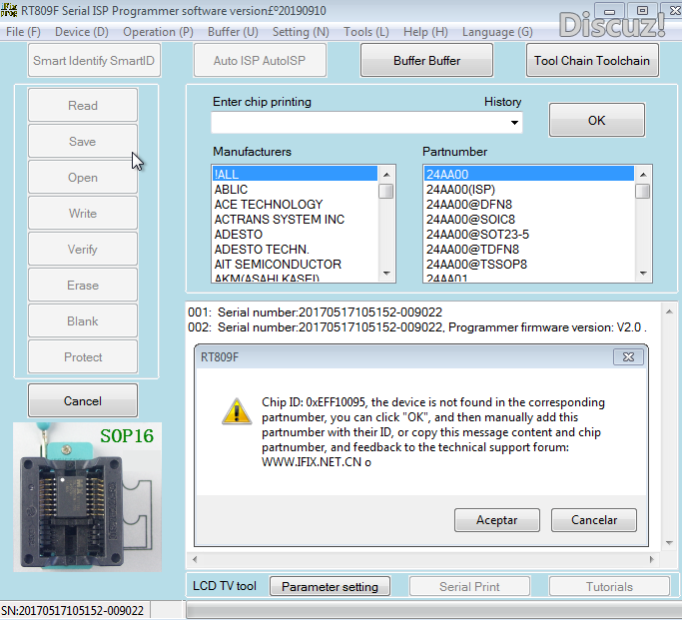682x620 pixels.
Task: Click the Protect button
Action: [83, 357]
